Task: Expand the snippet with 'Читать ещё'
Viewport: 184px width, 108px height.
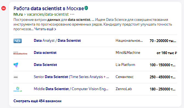Action: pos(45,29)
